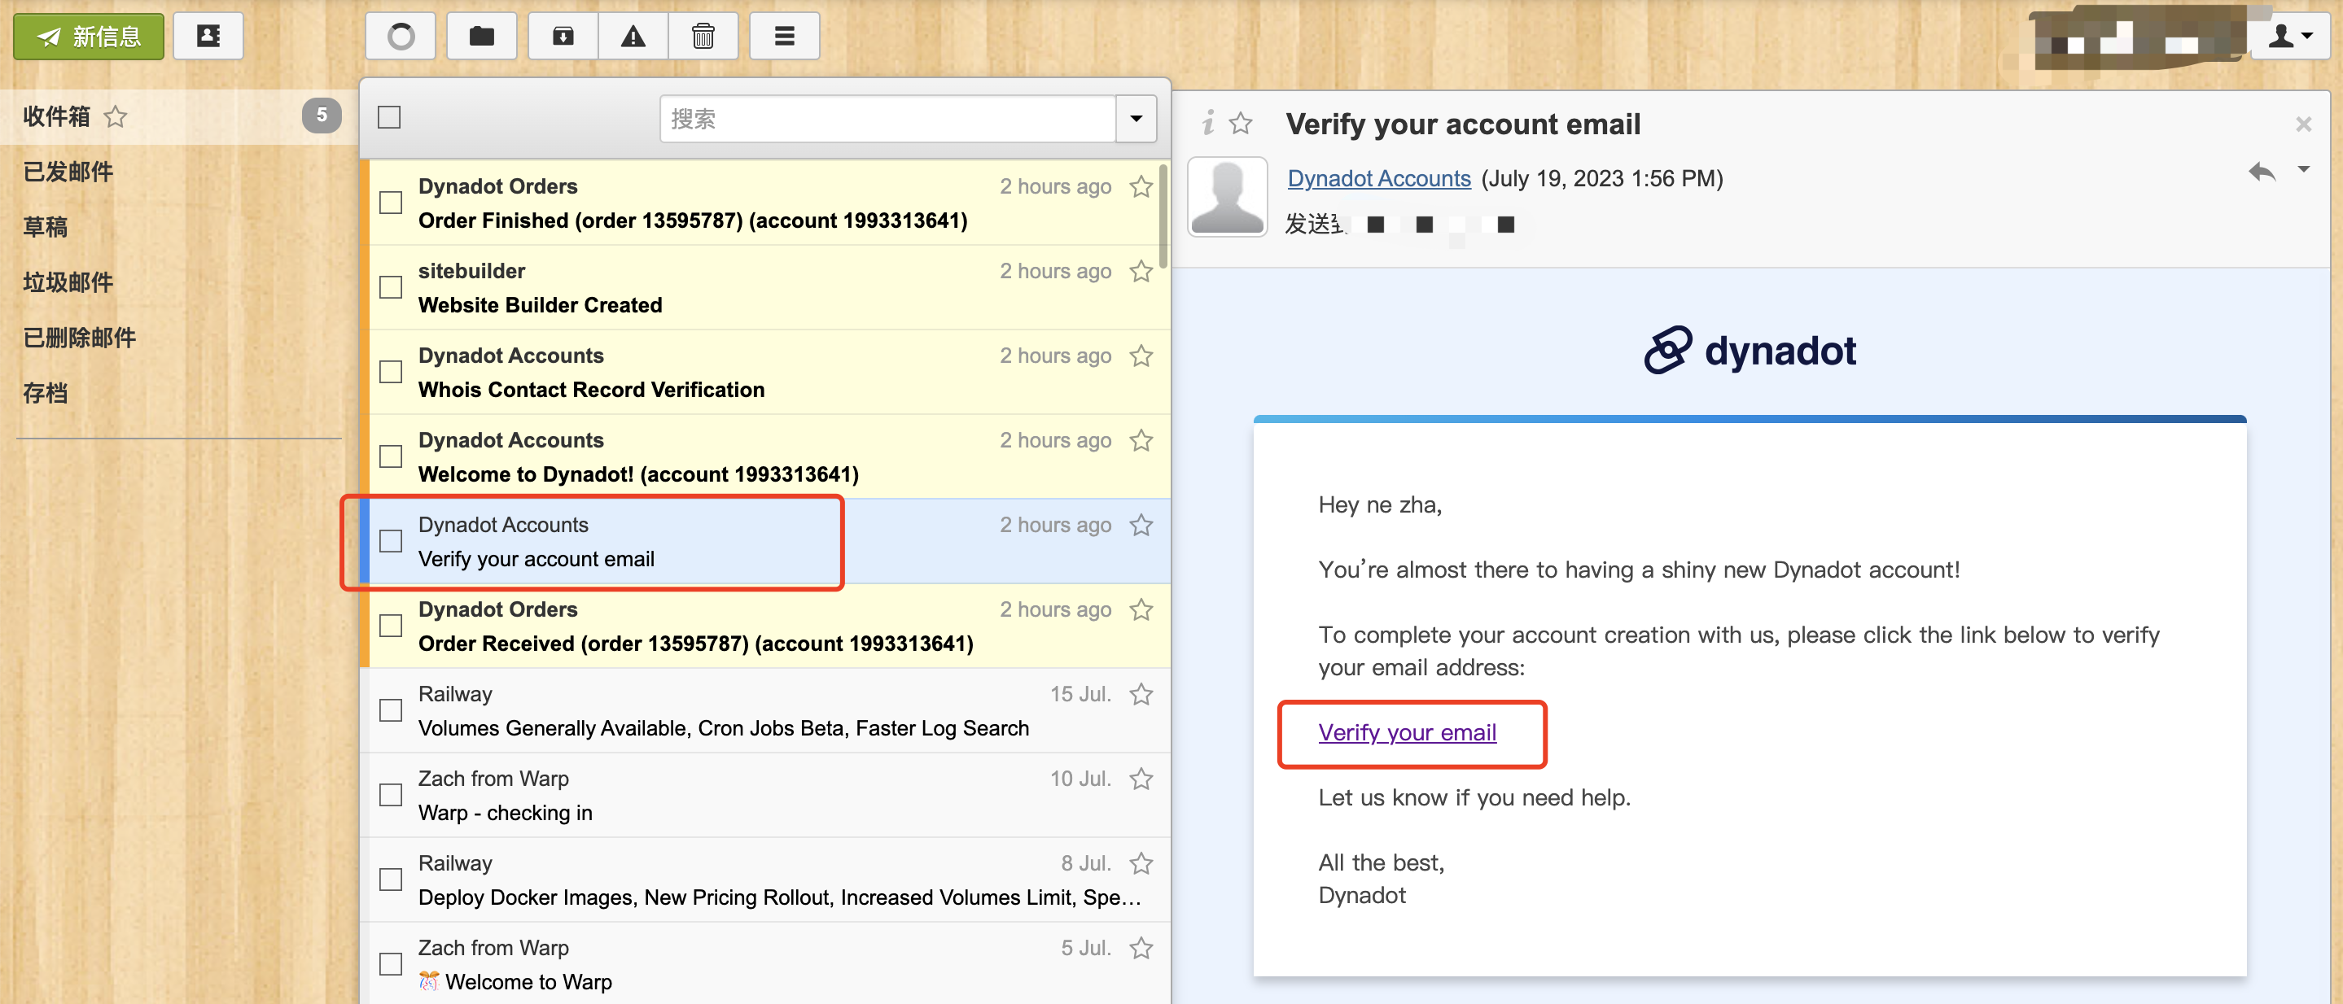The height and width of the screenshot is (1004, 2343).
Task: Check the Whois Contact Record Verification checkbox
Action: pos(391,372)
